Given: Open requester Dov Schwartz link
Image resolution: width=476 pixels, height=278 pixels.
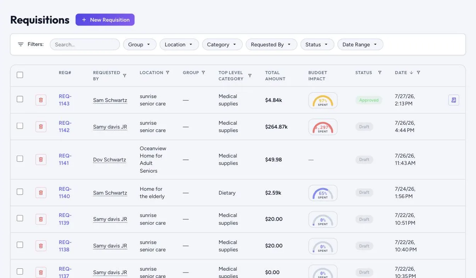Looking at the screenshot, I should point(110,159).
